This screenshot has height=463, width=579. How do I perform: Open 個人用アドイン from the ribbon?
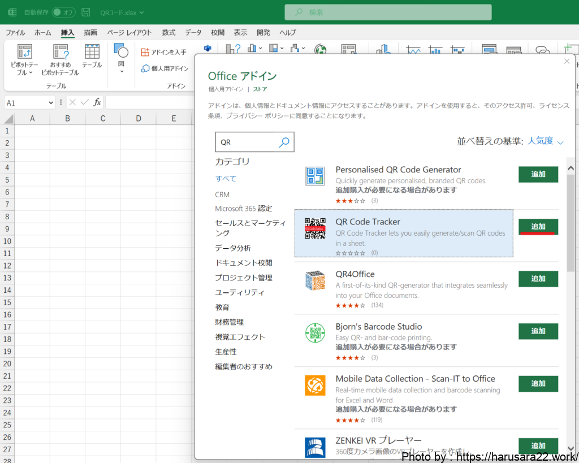click(x=145, y=68)
